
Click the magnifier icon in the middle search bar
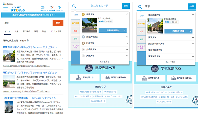[x=74, y=6]
